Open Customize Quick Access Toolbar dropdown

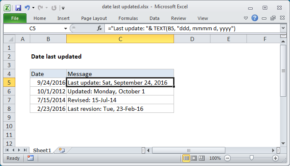click(x=63, y=7)
